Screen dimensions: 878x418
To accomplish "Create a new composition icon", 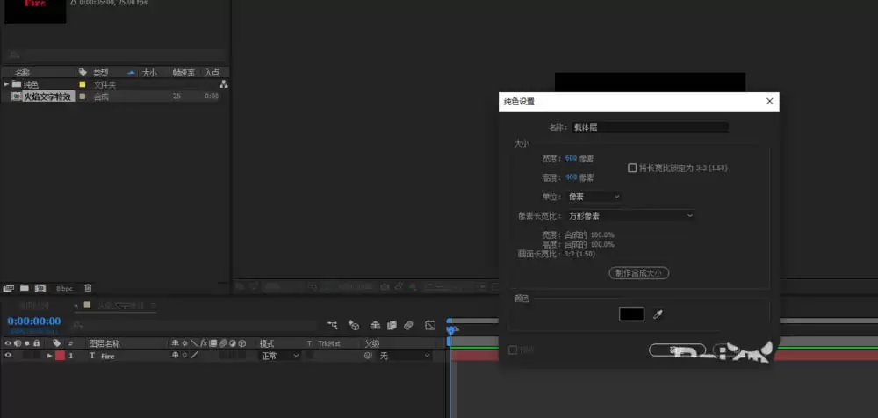I will click(40, 288).
